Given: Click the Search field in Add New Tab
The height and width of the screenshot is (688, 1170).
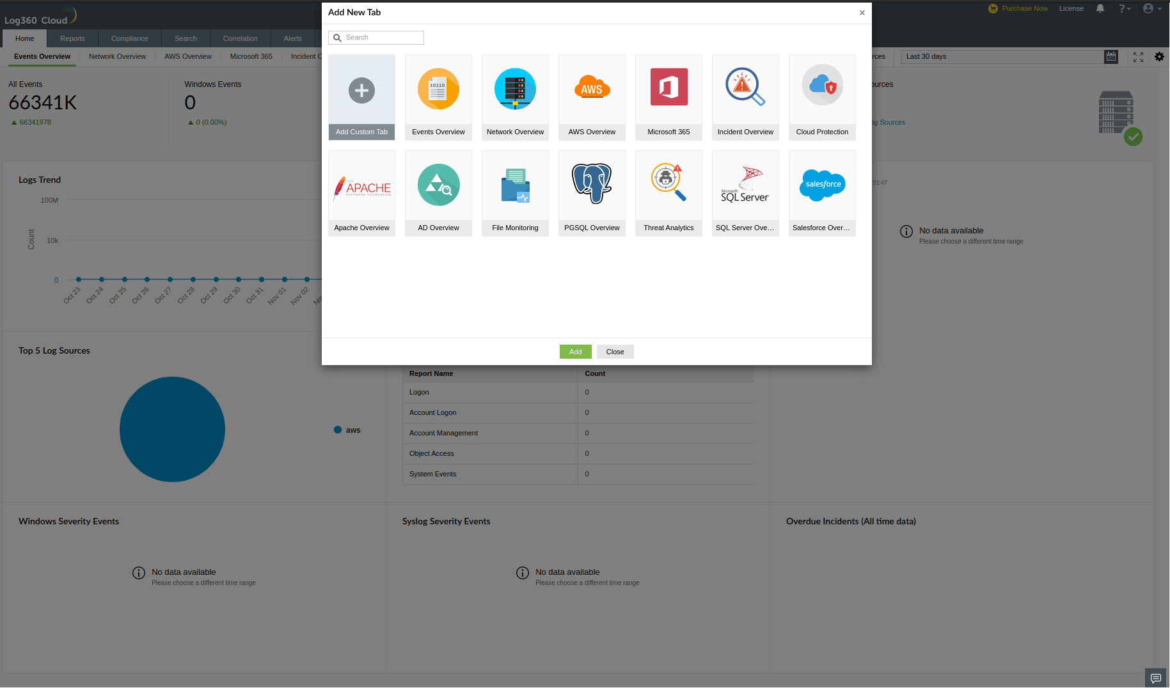Looking at the screenshot, I should tap(376, 38).
